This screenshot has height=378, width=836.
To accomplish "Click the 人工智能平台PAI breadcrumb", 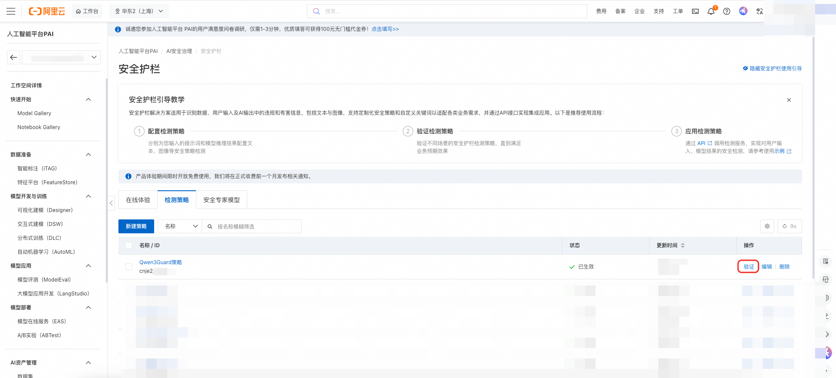I will point(138,51).
